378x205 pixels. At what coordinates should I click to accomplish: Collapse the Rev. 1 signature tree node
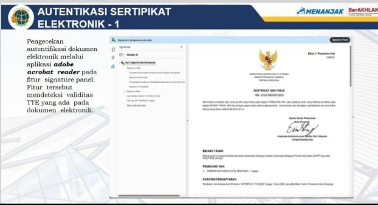pyautogui.click(x=120, y=63)
